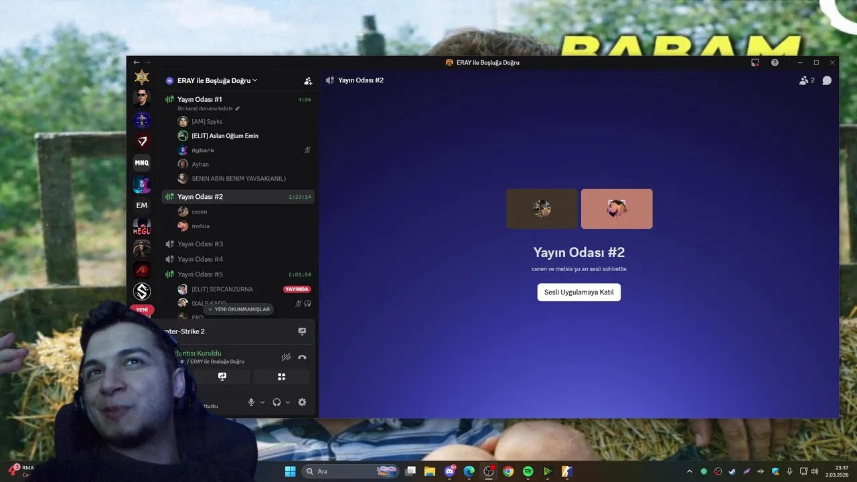The image size is (857, 482).
Task: Jump to new servers via YENİ pill
Action: (142, 310)
